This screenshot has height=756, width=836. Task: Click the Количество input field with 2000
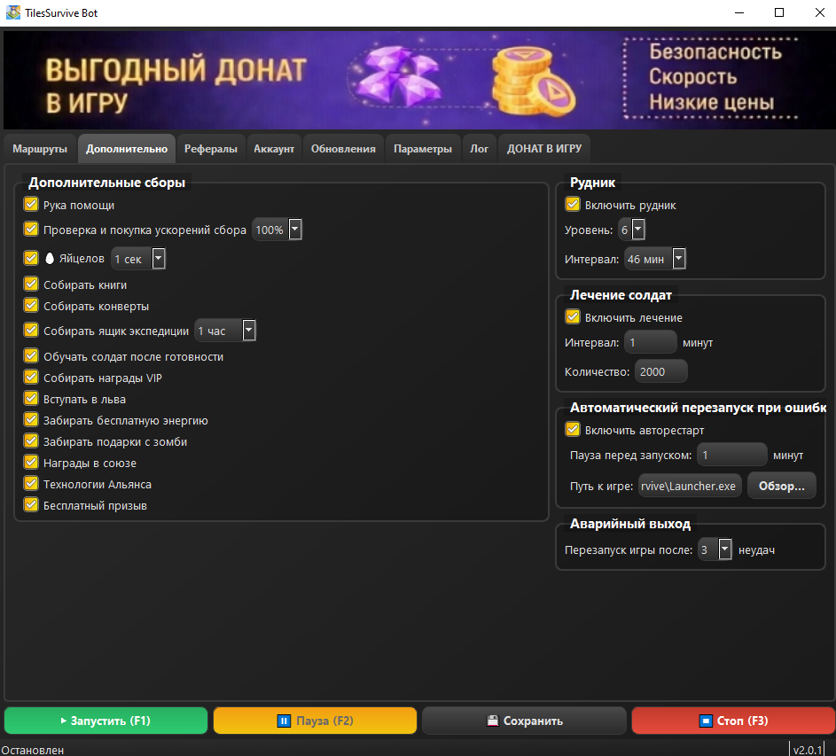[x=660, y=372]
